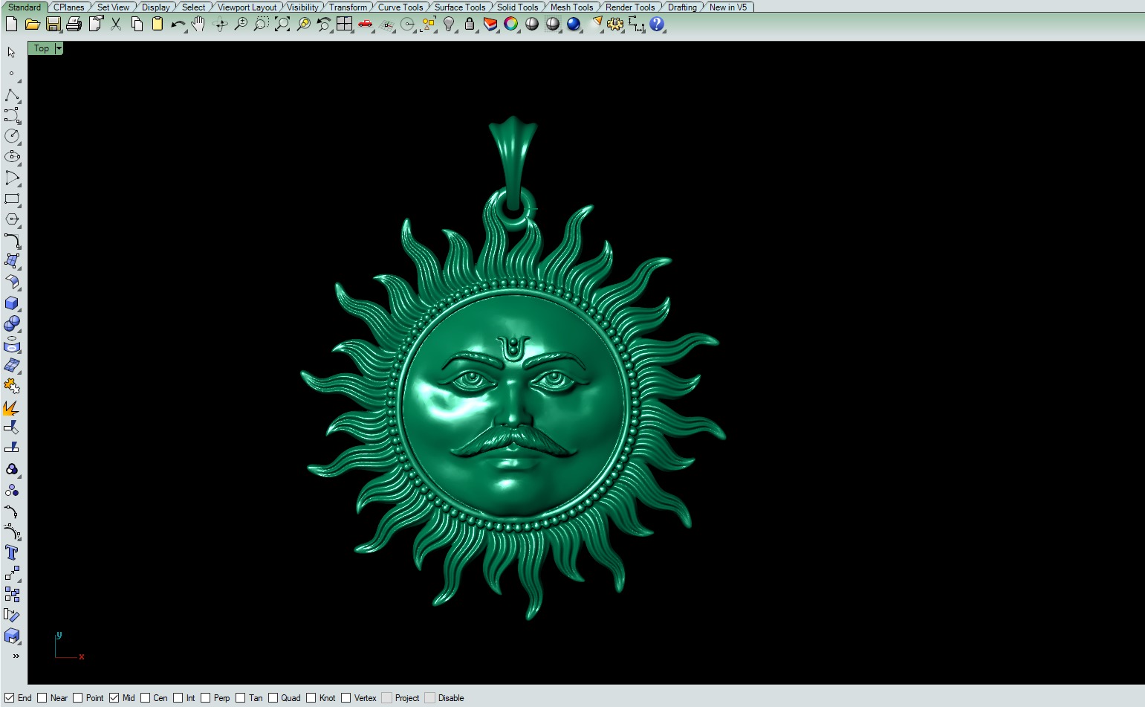The width and height of the screenshot is (1145, 707).
Task: Open the Mesh Tools tab
Action: point(572,7)
